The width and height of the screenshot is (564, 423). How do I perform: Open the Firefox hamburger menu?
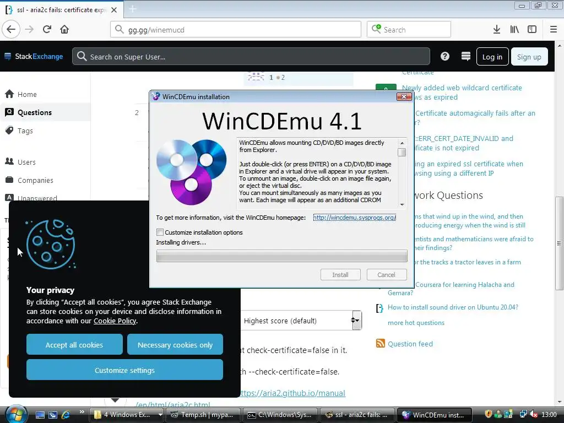[554, 30]
